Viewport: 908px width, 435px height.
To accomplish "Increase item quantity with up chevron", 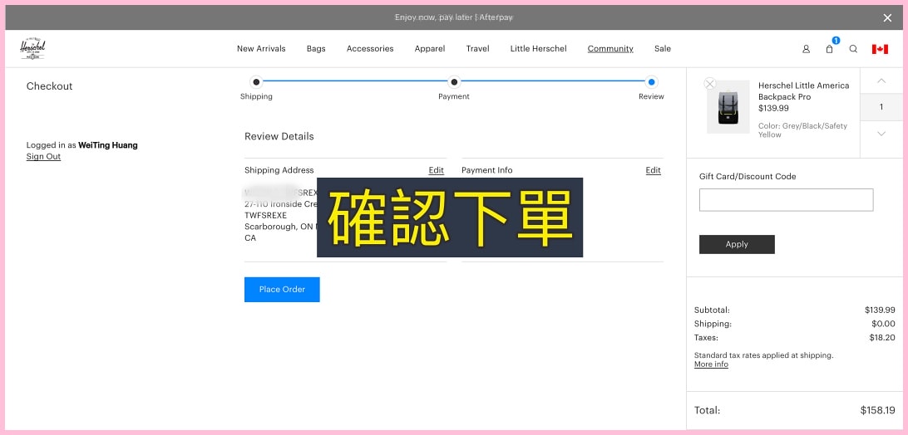I will 881,81.
